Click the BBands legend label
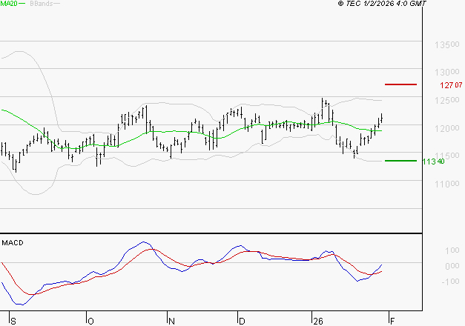465x326 pixels. [x=40, y=4]
